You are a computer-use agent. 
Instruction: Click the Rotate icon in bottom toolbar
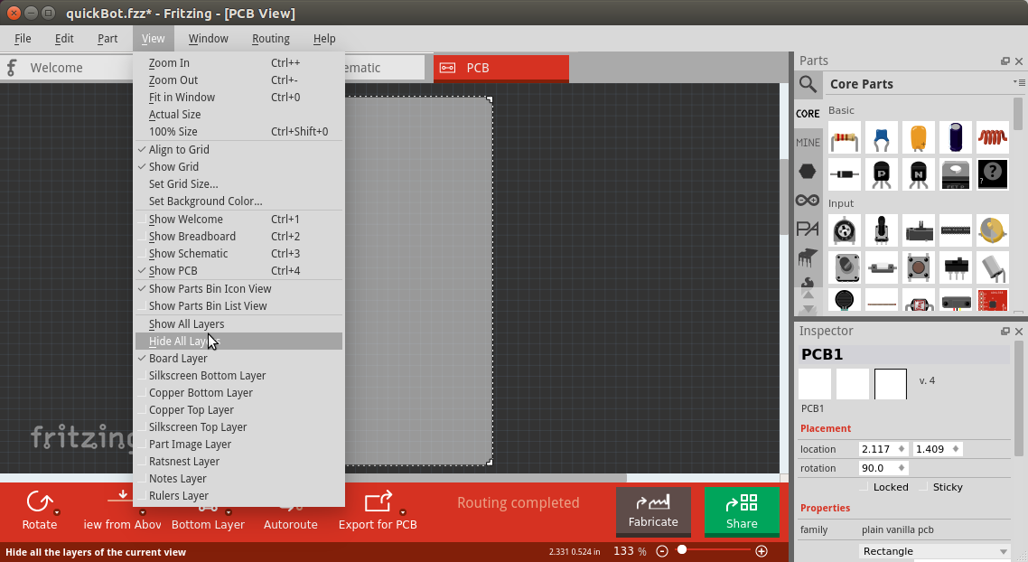point(39,502)
